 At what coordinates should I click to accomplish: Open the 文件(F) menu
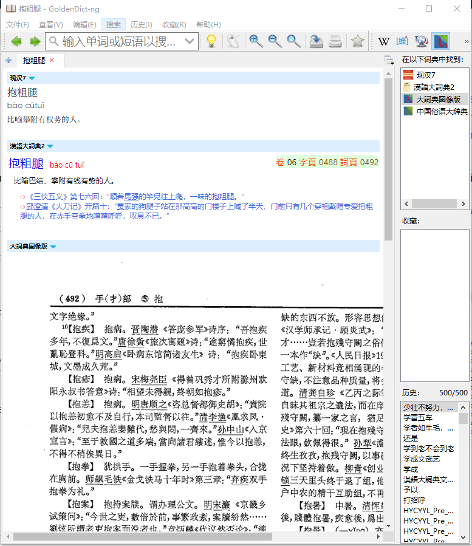(18, 25)
